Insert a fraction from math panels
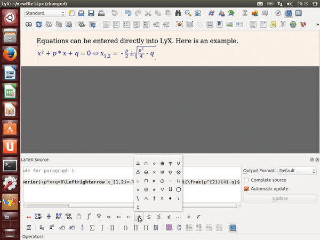The height and width of the screenshot is (240, 320). 82,228
